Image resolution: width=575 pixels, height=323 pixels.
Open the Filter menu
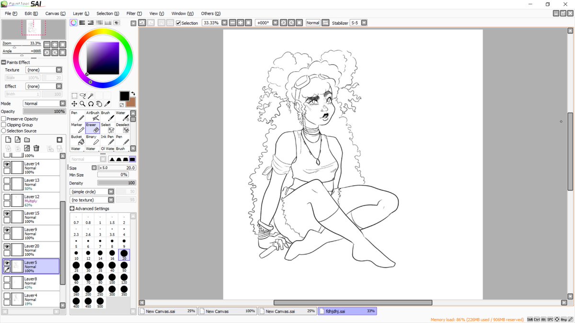click(134, 13)
